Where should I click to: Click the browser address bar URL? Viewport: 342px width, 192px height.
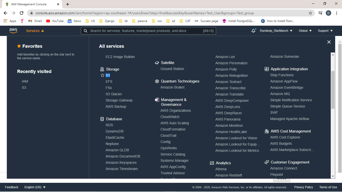[x=145, y=13]
